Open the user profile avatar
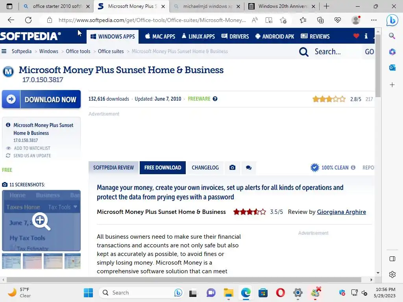Screen dimensions: 403x302 356,20
